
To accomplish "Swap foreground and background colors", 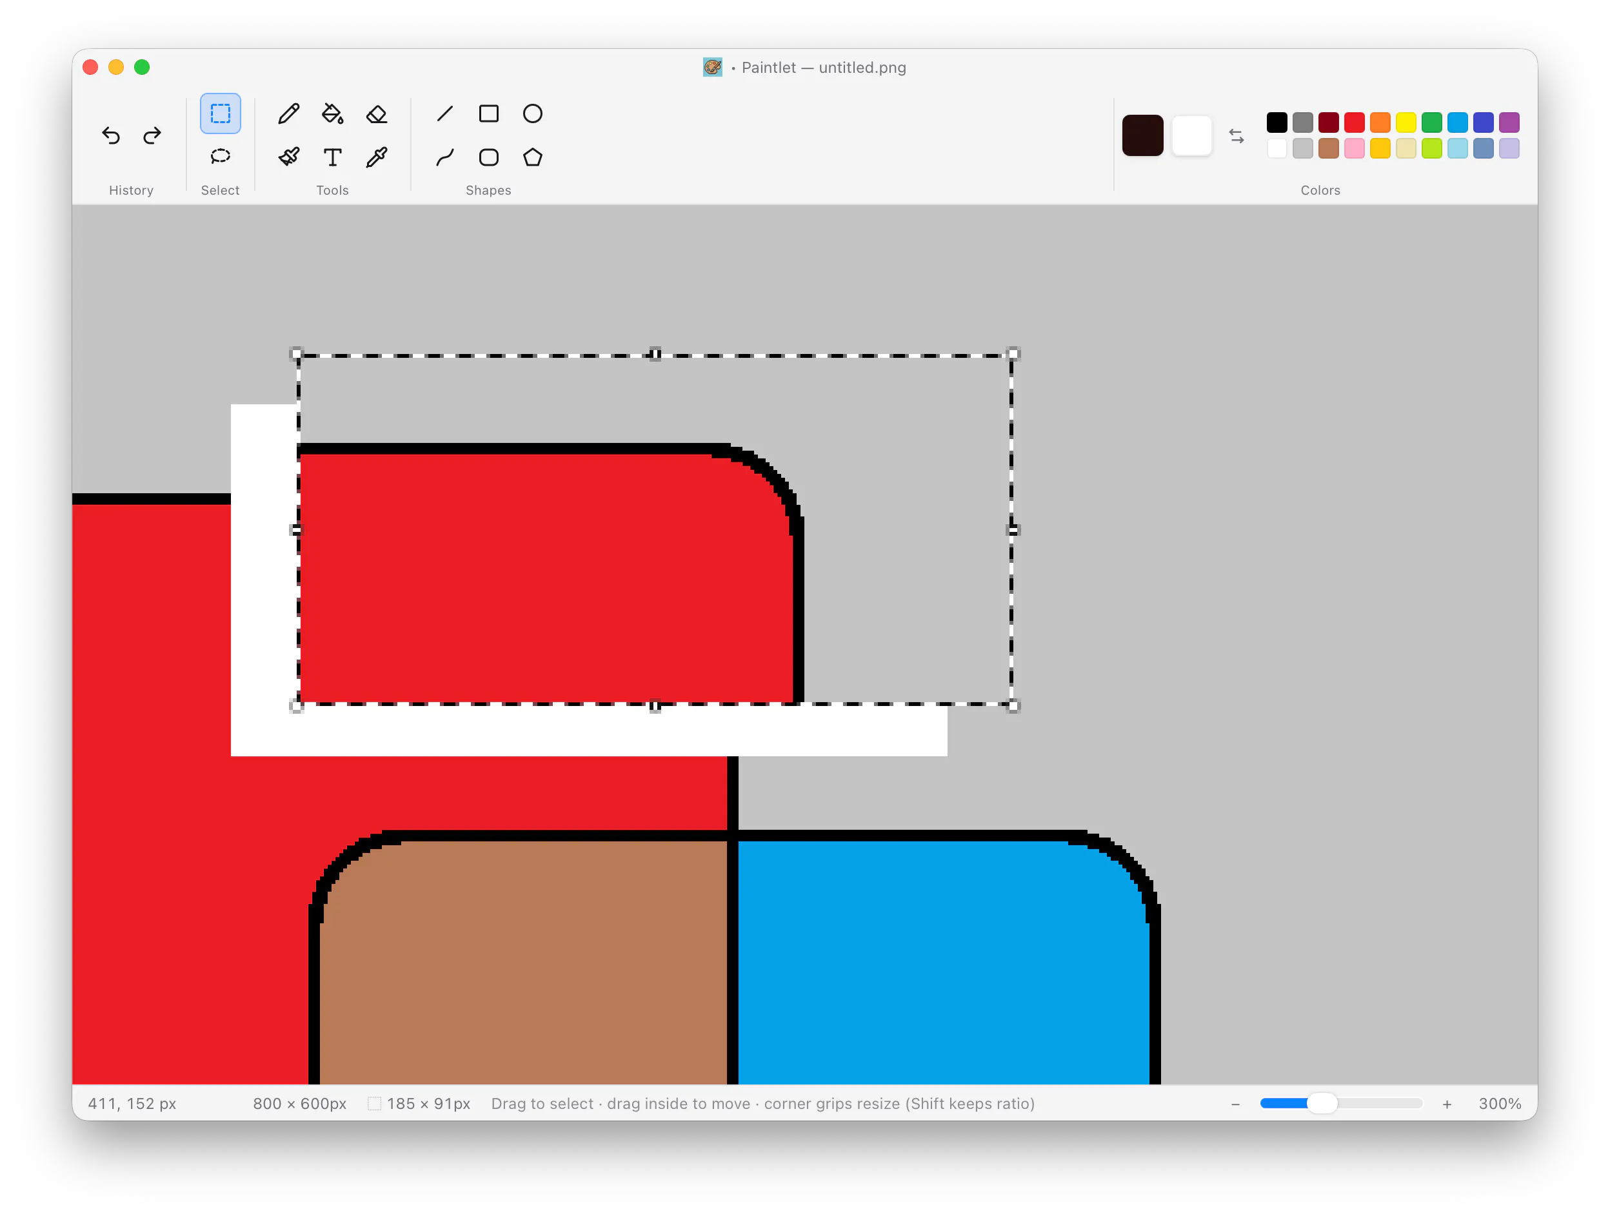I will pyautogui.click(x=1237, y=136).
